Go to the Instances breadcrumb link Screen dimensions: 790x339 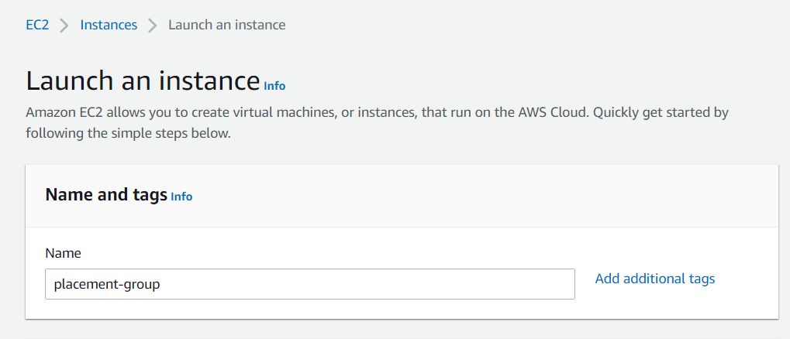coord(109,25)
